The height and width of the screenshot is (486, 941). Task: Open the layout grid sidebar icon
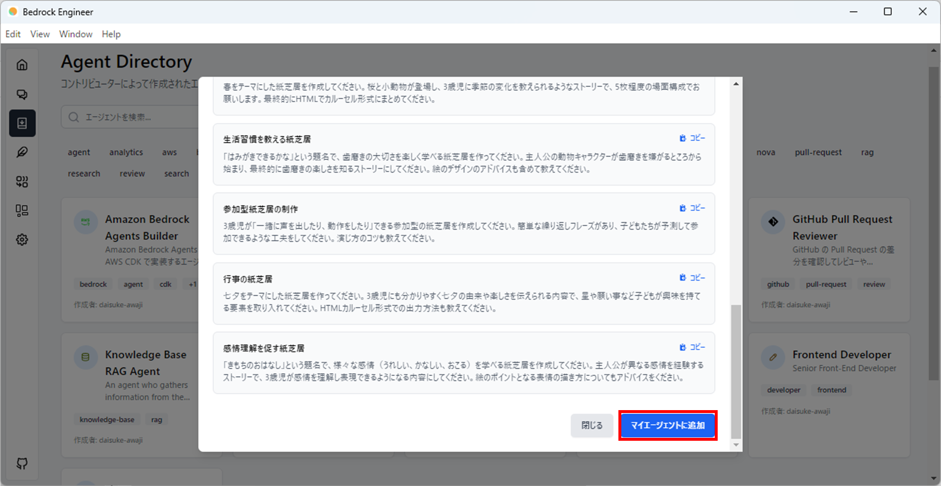[22, 211]
